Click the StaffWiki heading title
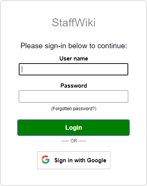Screen dimensions: 147x186 coord(73,23)
